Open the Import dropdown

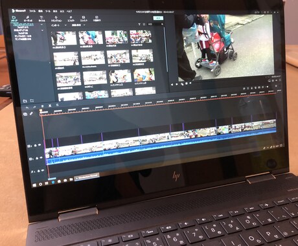59,25
